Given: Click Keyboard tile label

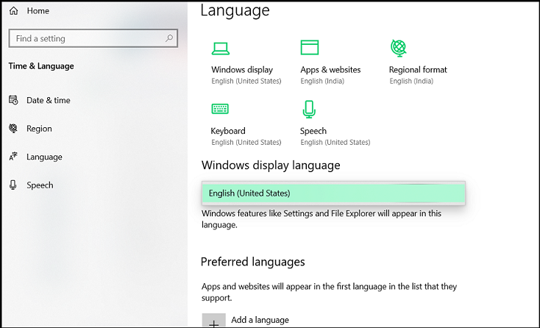Looking at the screenshot, I should pyautogui.click(x=228, y=131).
